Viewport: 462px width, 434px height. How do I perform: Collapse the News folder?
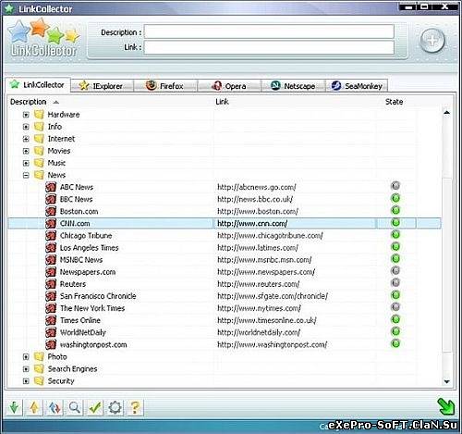click(x=26, y=175)
